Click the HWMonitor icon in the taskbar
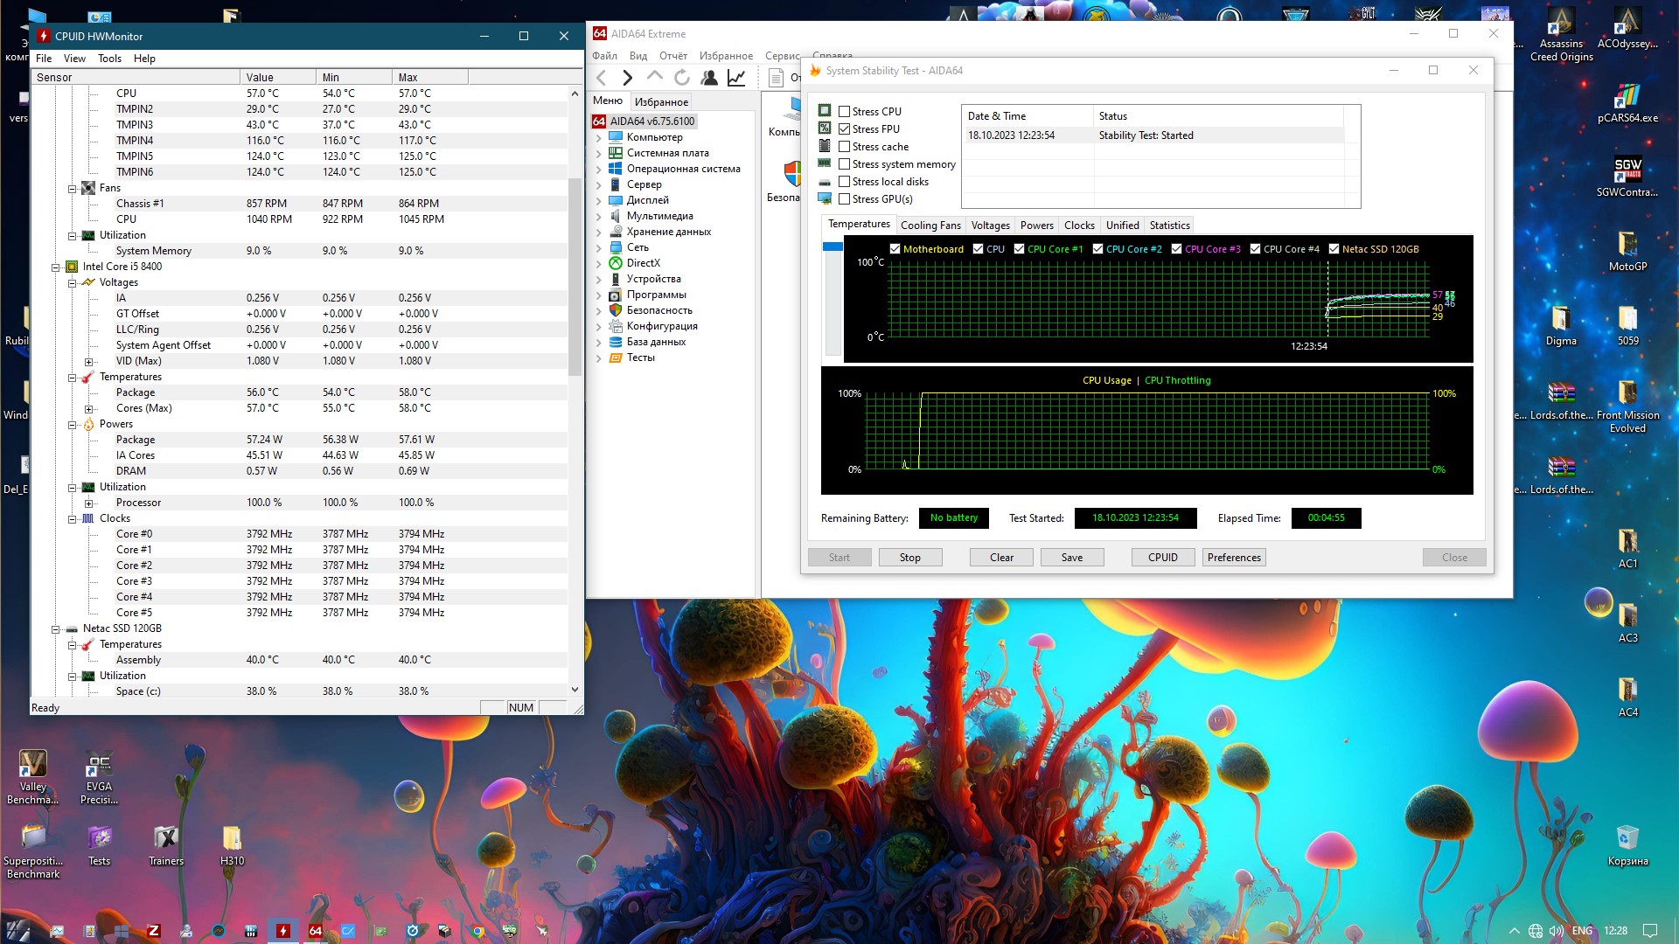1679x944 pixels. point(283,931)
